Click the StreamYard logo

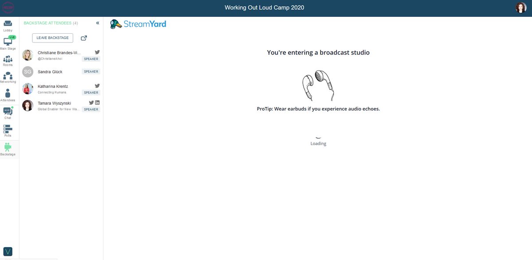138,24
